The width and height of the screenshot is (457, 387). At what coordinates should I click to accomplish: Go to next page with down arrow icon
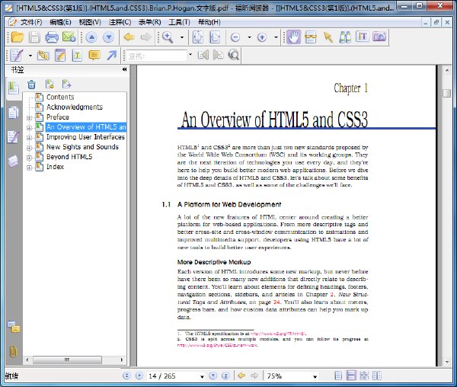[109, 37]
